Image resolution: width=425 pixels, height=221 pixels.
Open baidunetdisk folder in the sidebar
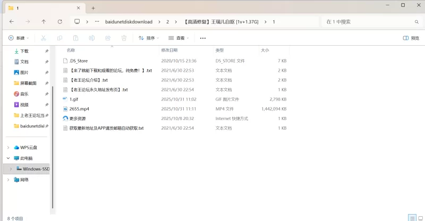29,126
